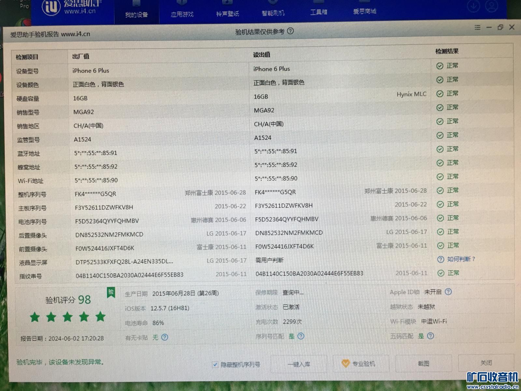
Task: Click the Wi-Fi地址 status check icon
Action: point(440,177)
